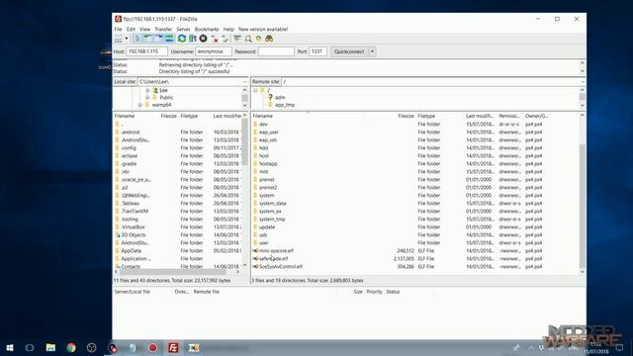Select the preinst2 remote folder

point(268,188)
